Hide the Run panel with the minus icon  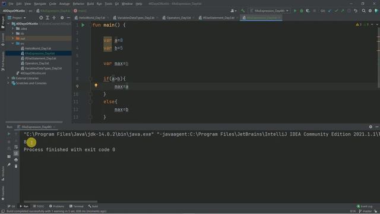377,127
